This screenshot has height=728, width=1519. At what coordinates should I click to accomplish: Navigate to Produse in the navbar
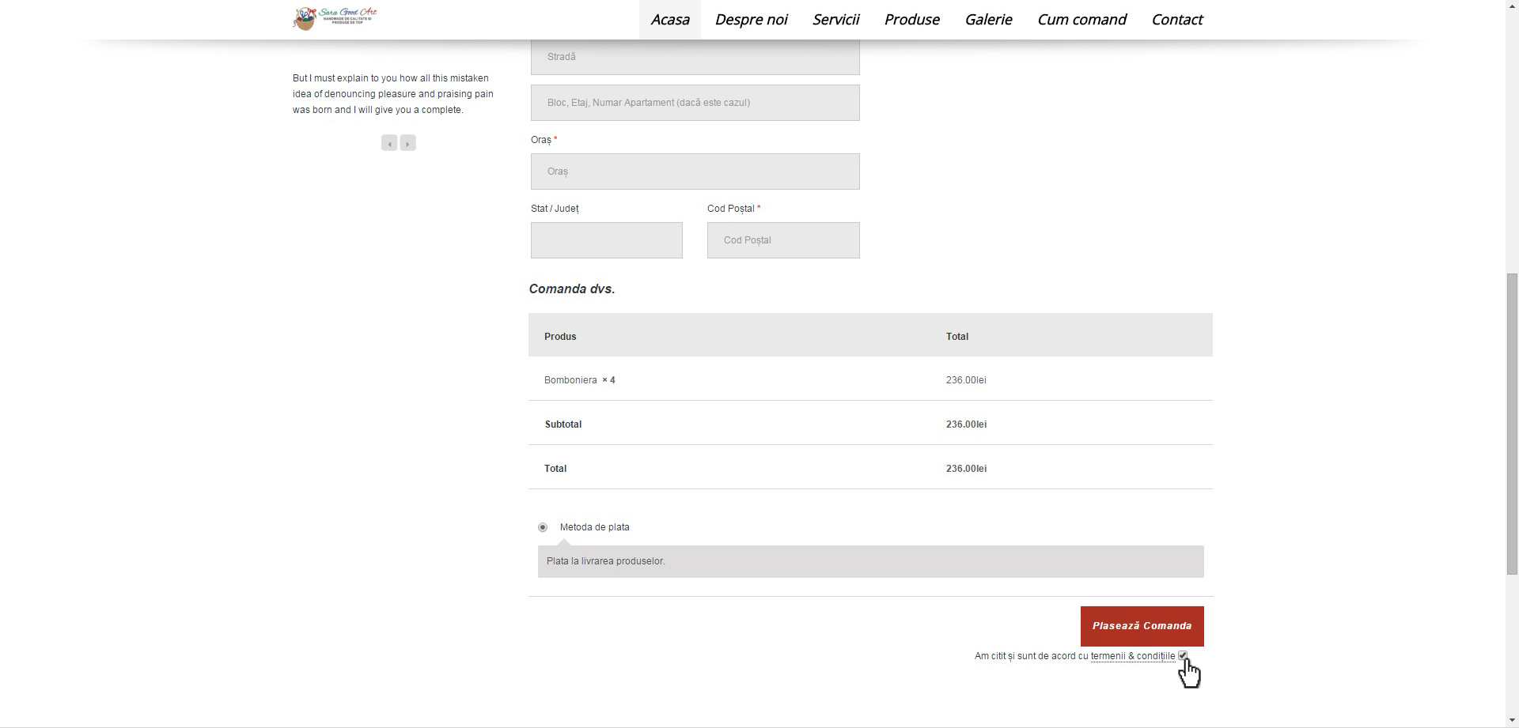pyautogui.click(x=911, y=20)
